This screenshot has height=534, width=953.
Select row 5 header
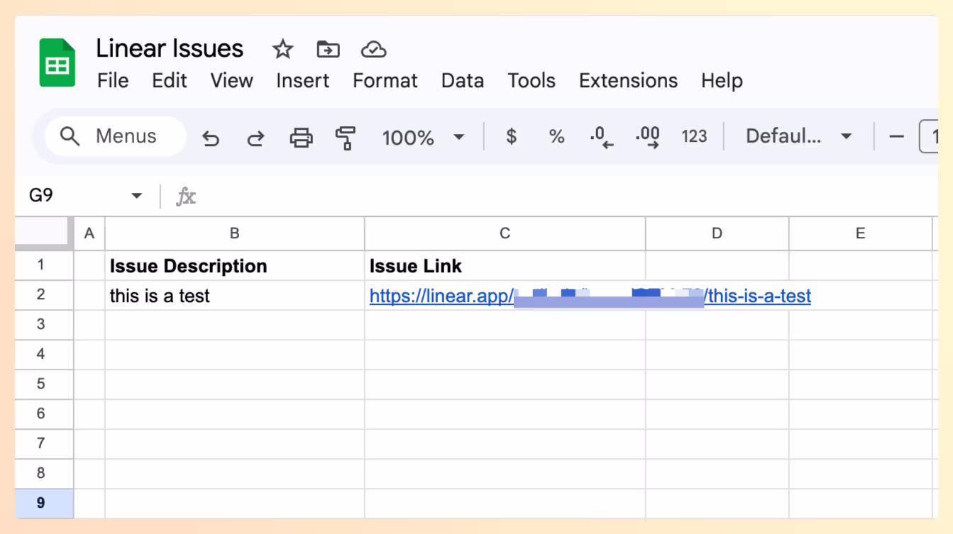(x=44, y=384)
